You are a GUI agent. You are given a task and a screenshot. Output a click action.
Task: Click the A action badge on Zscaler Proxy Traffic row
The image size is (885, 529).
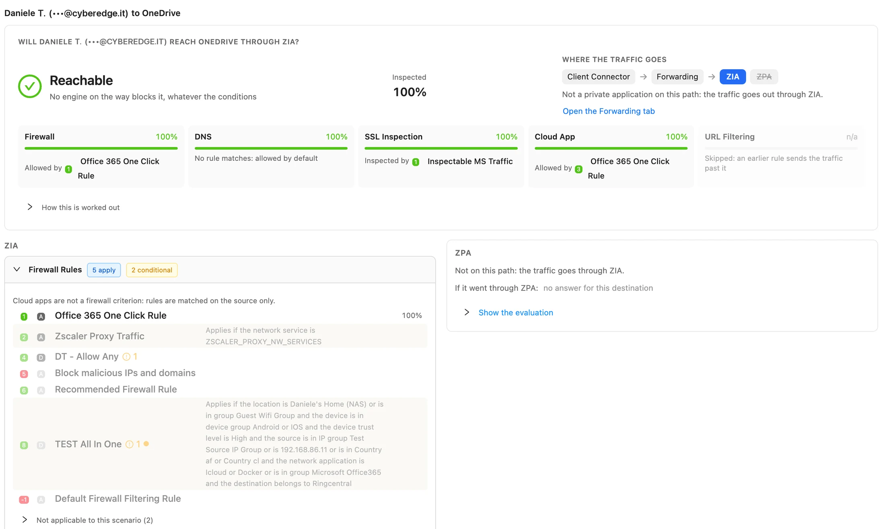tap(41, 337)
